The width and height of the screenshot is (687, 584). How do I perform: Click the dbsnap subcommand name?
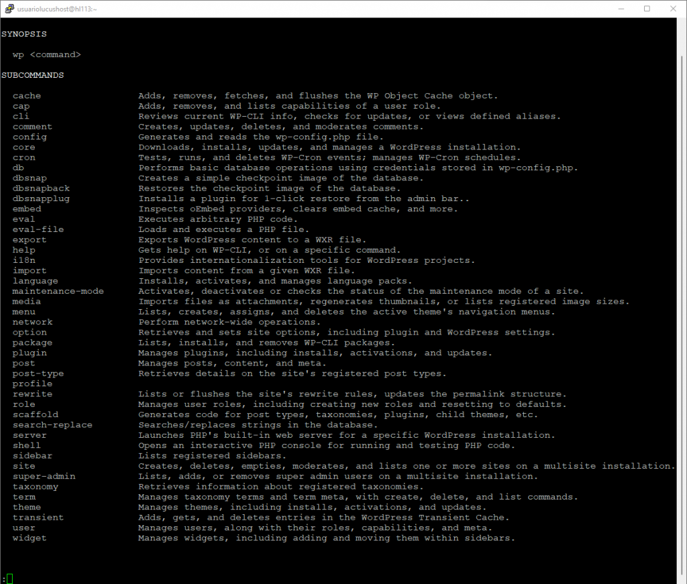pyautogui.click(x=29, y=178)
